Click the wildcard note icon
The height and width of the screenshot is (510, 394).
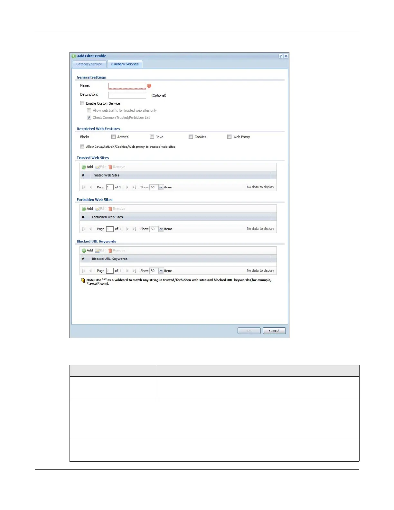click(x=83, y=280)
